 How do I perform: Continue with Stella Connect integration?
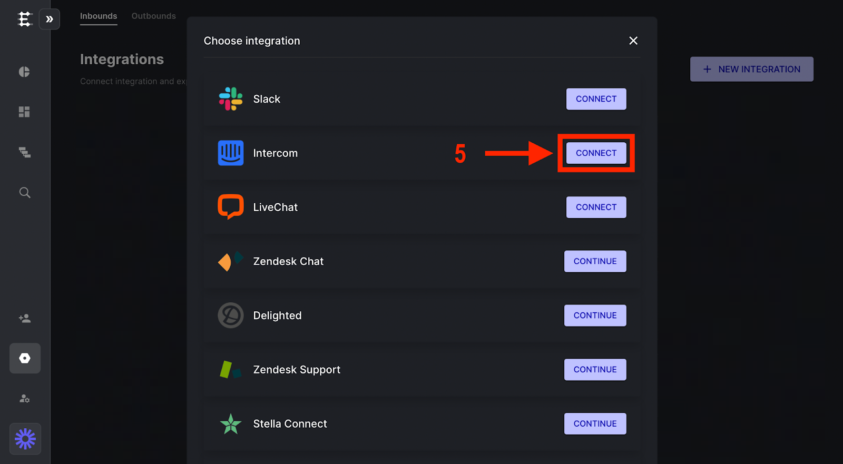[595, 424]
